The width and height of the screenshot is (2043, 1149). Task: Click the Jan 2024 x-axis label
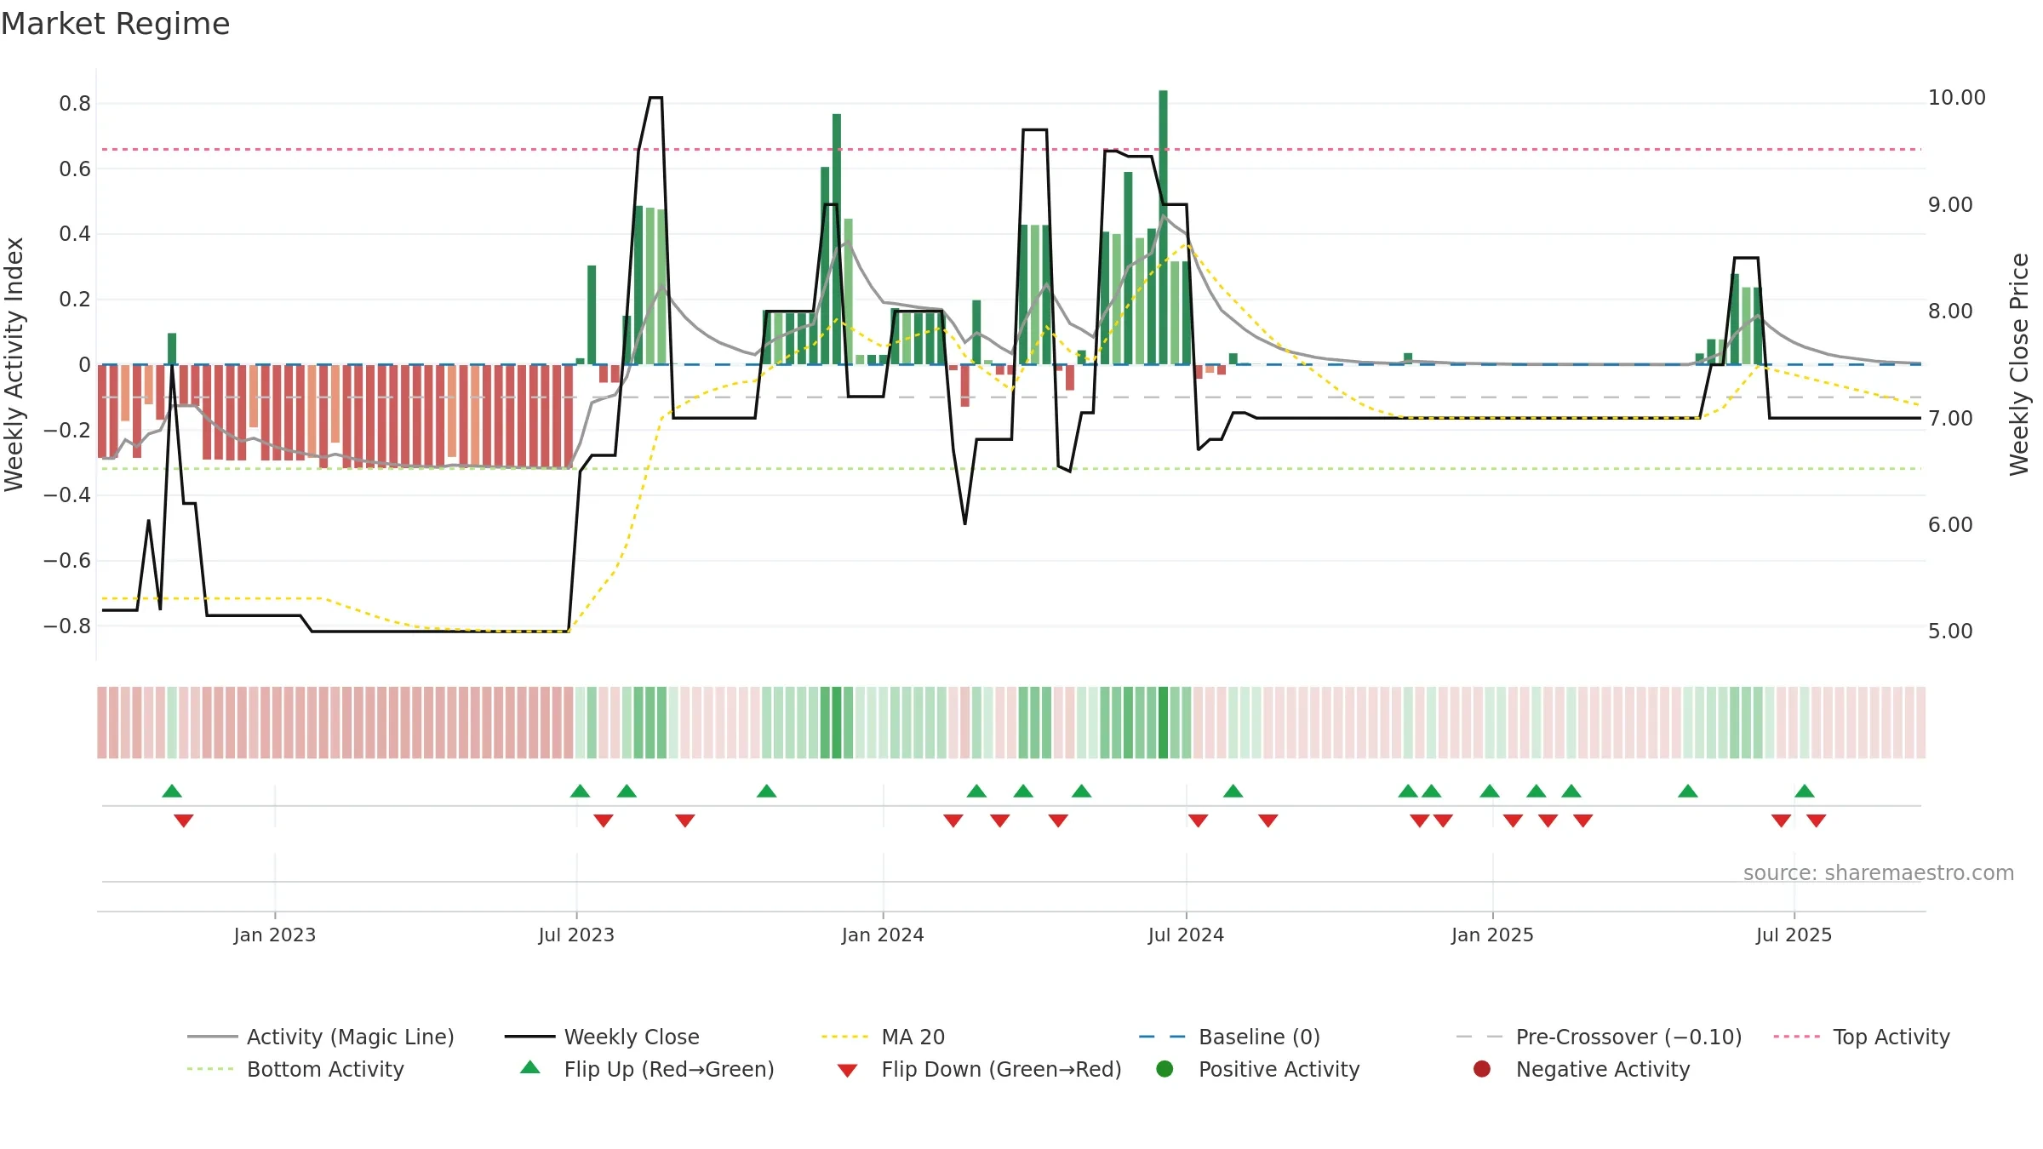(x=883, y=935)
